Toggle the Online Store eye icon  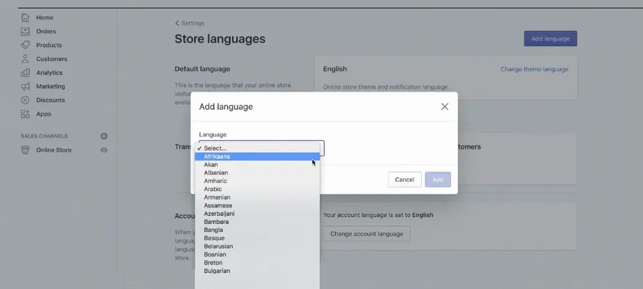coord(104,150)
